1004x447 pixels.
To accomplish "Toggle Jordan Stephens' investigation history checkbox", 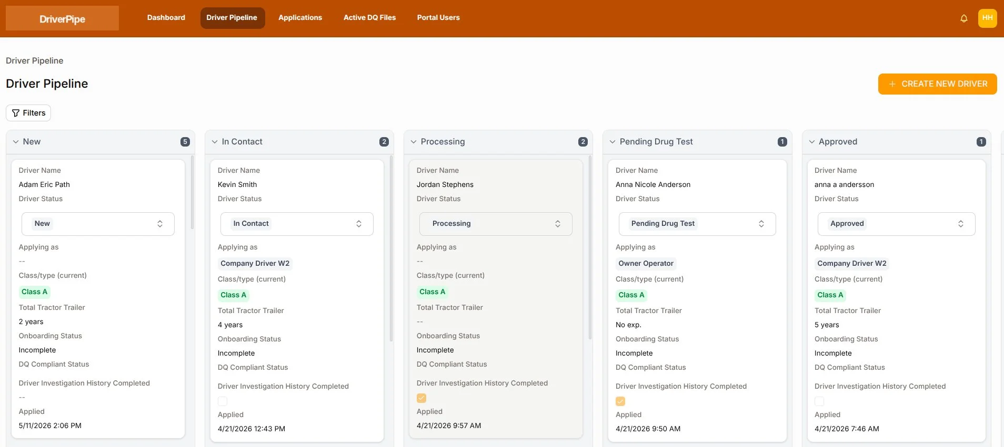I will [x=421, y=398].
